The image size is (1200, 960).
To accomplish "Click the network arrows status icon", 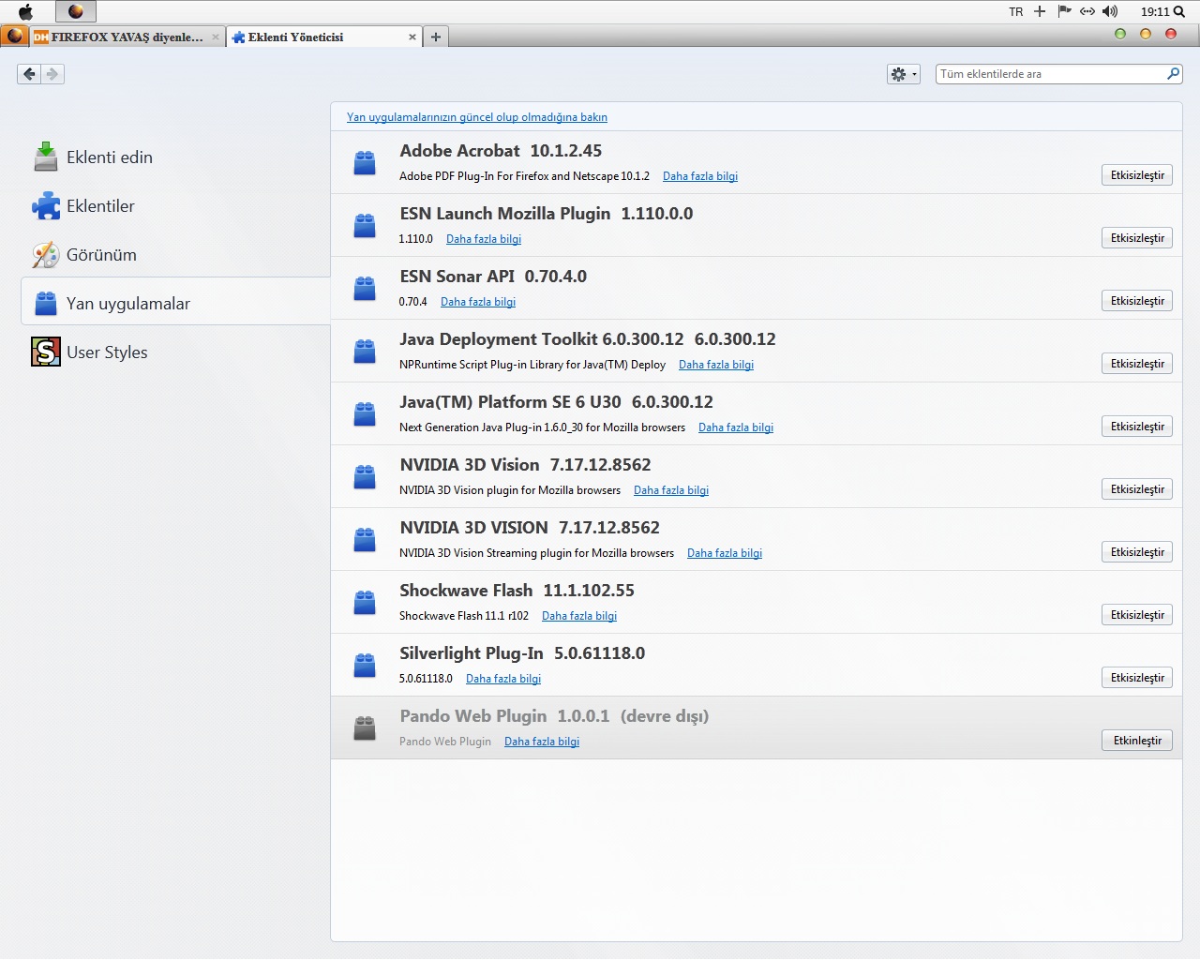I will tap(1087, 11).
